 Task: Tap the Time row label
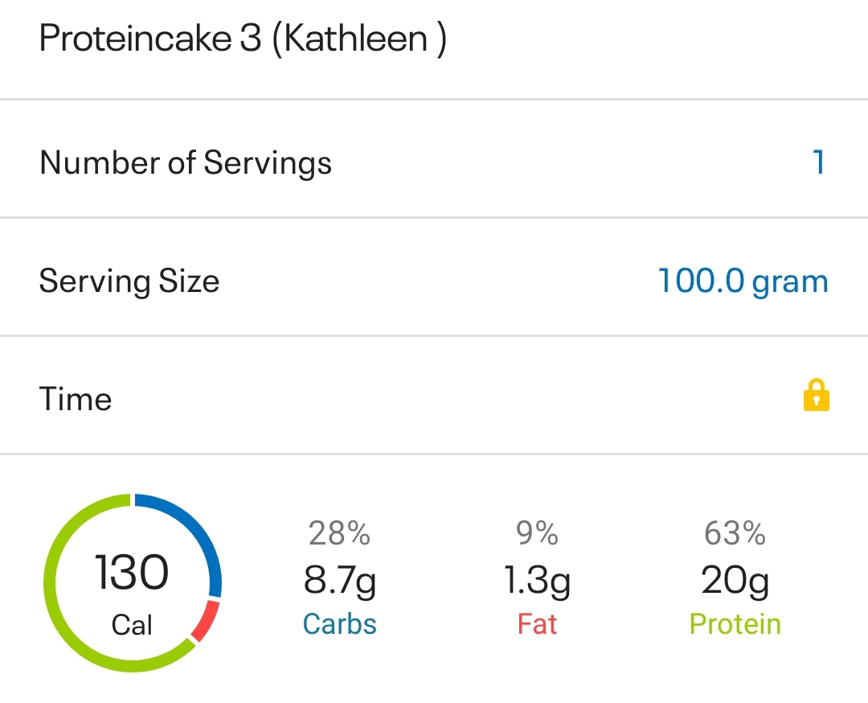[76, 399]
